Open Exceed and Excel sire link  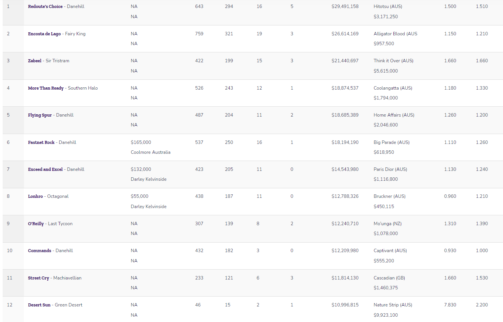tap(45, 169)
